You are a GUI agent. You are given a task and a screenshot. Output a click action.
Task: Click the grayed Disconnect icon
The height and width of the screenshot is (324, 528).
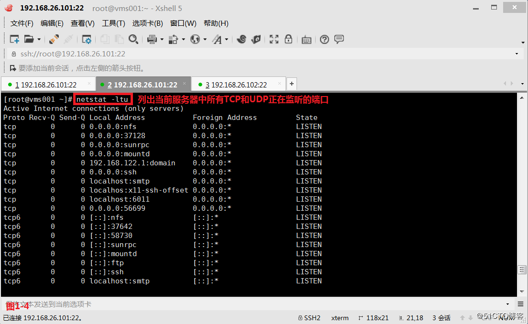point(68,39)
